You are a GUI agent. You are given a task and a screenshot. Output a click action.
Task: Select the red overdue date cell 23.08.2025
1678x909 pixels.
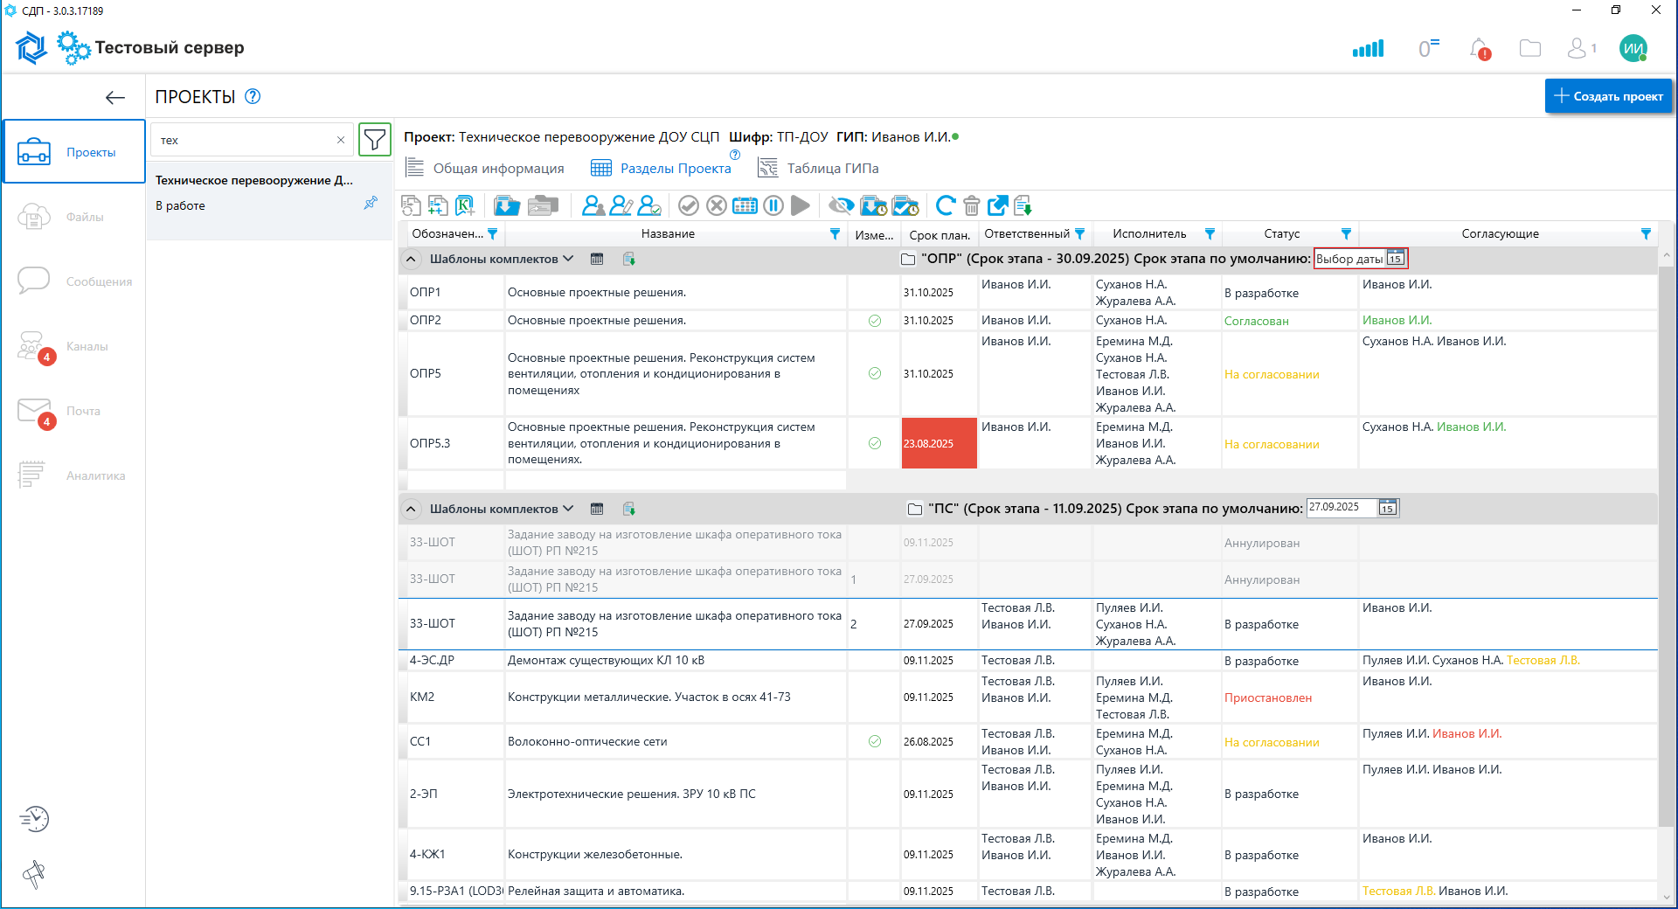(939, 443)
